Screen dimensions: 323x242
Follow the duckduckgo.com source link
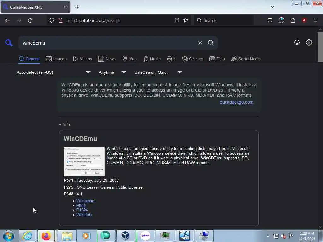pyautogui.click(x=237, y=102)
